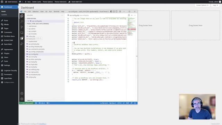This screenshot has height=125, width=222.
Task: Expand the .well-known folder
Action: coord(32,26)
